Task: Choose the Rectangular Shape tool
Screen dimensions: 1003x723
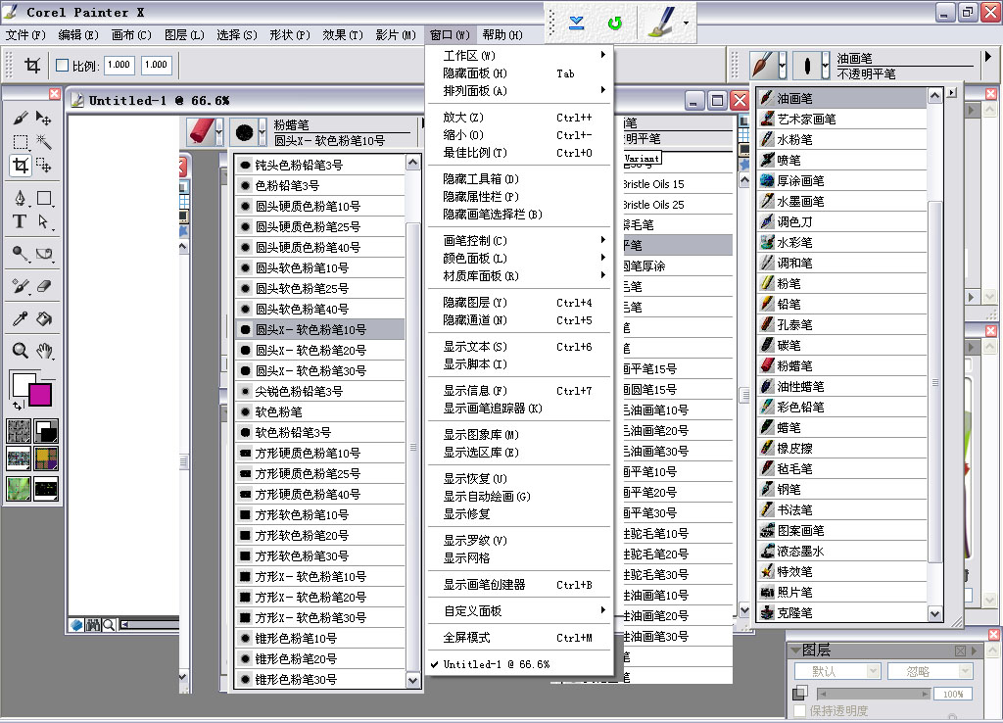Action: point(43,198)
